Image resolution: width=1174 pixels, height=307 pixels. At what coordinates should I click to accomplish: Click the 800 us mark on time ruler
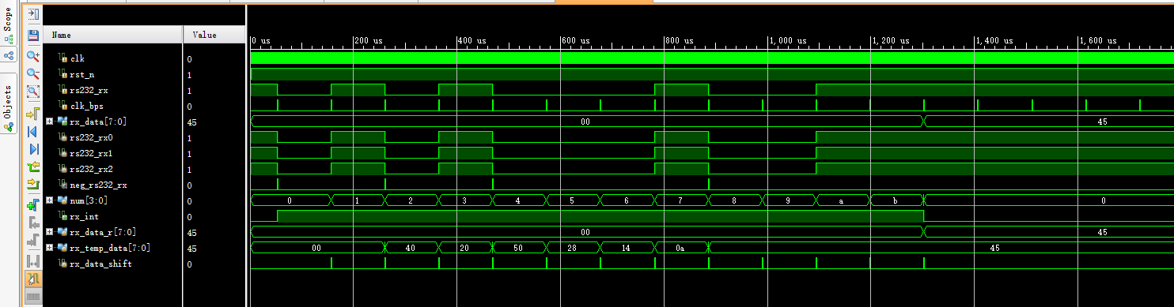coord(680,40)
